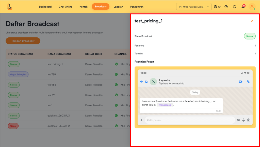Open the help question mark icon

(226, 7)
